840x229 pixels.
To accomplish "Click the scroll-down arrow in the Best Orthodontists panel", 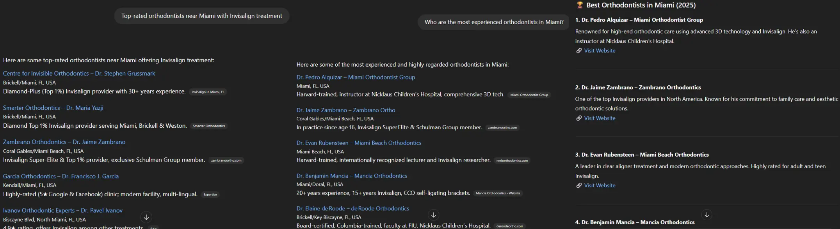I will pyautogui.click(x=707, y=215).
